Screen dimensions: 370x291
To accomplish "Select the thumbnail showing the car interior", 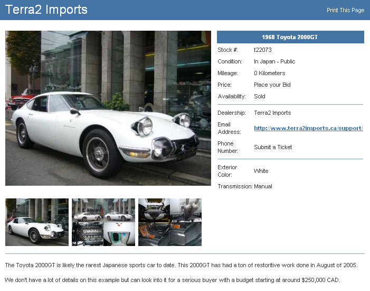I will point(170,222).
